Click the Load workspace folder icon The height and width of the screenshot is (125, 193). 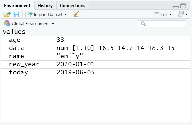pos(6,14)
